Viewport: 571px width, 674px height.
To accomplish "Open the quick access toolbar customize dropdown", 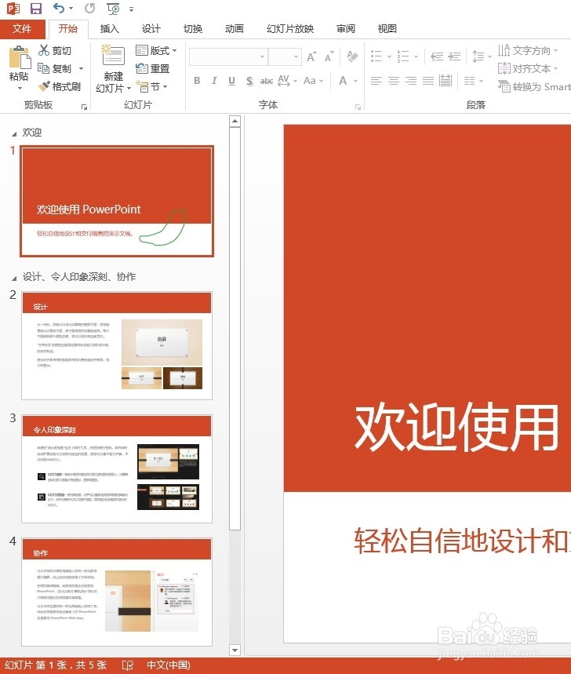I will pos(132,9).
